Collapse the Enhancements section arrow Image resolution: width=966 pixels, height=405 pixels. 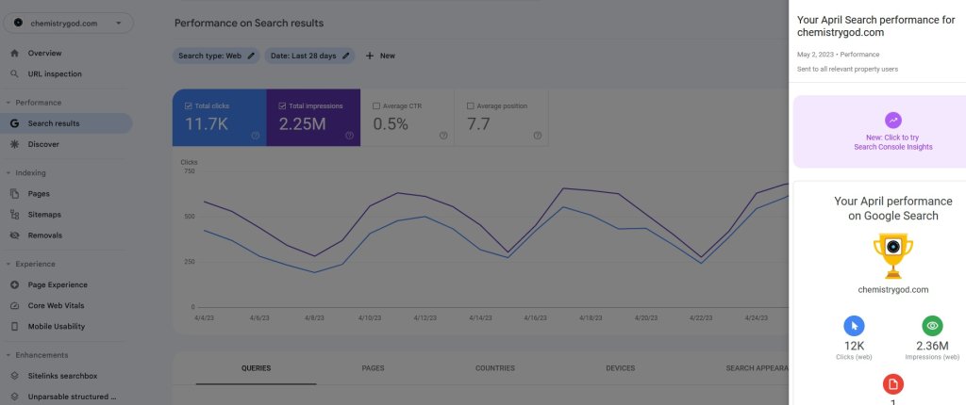point(8,355)
